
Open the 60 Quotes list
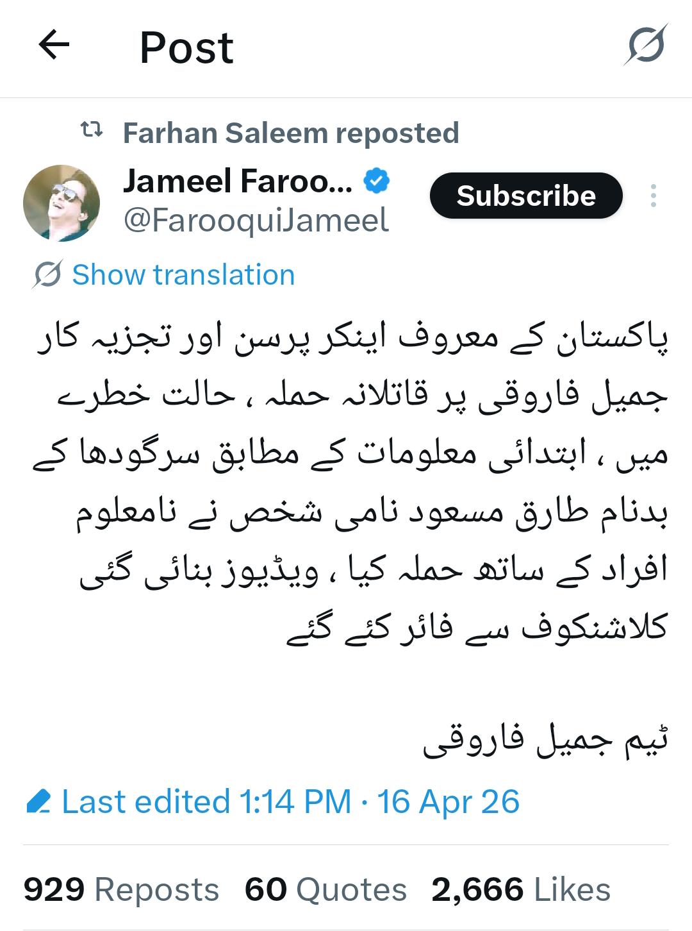[325, 890]
